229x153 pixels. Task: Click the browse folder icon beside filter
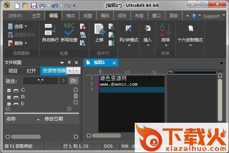[73, 81]
